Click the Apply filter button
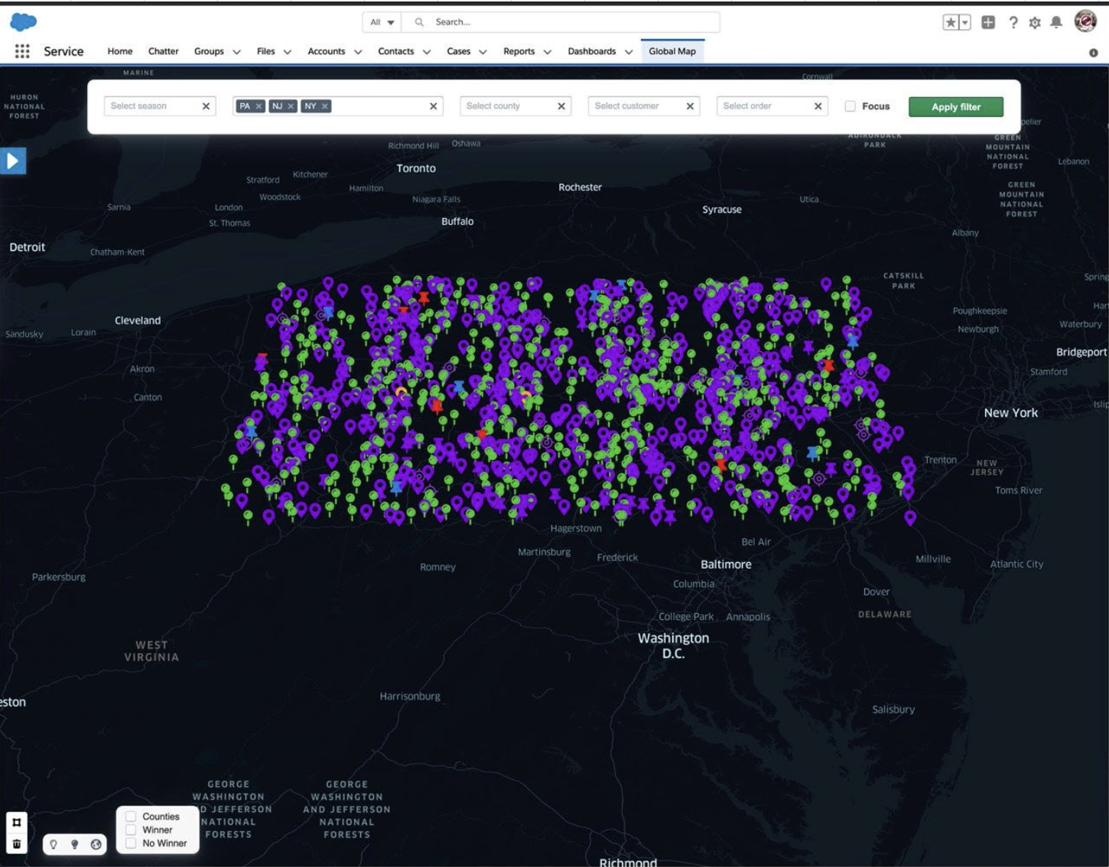1109x867 pixels. (x=956, y=107)
